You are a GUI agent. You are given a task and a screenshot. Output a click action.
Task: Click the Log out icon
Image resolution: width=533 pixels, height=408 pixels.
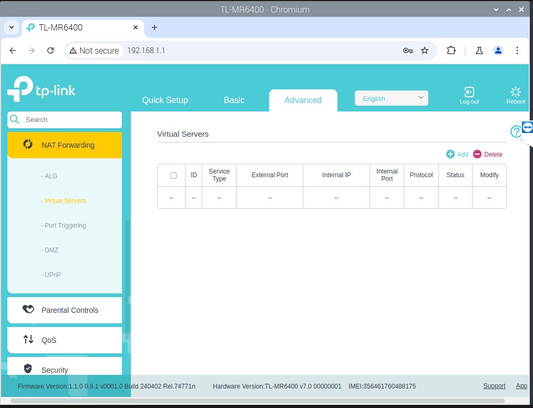tap(469, 93)
